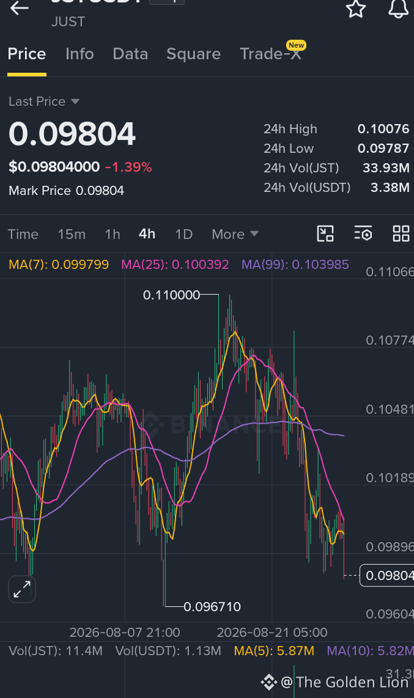Tap the 2026-08-21 05:00 date label
Image resolution: width=414 pixels, height=698 pixels.
(x=272, y=633)
